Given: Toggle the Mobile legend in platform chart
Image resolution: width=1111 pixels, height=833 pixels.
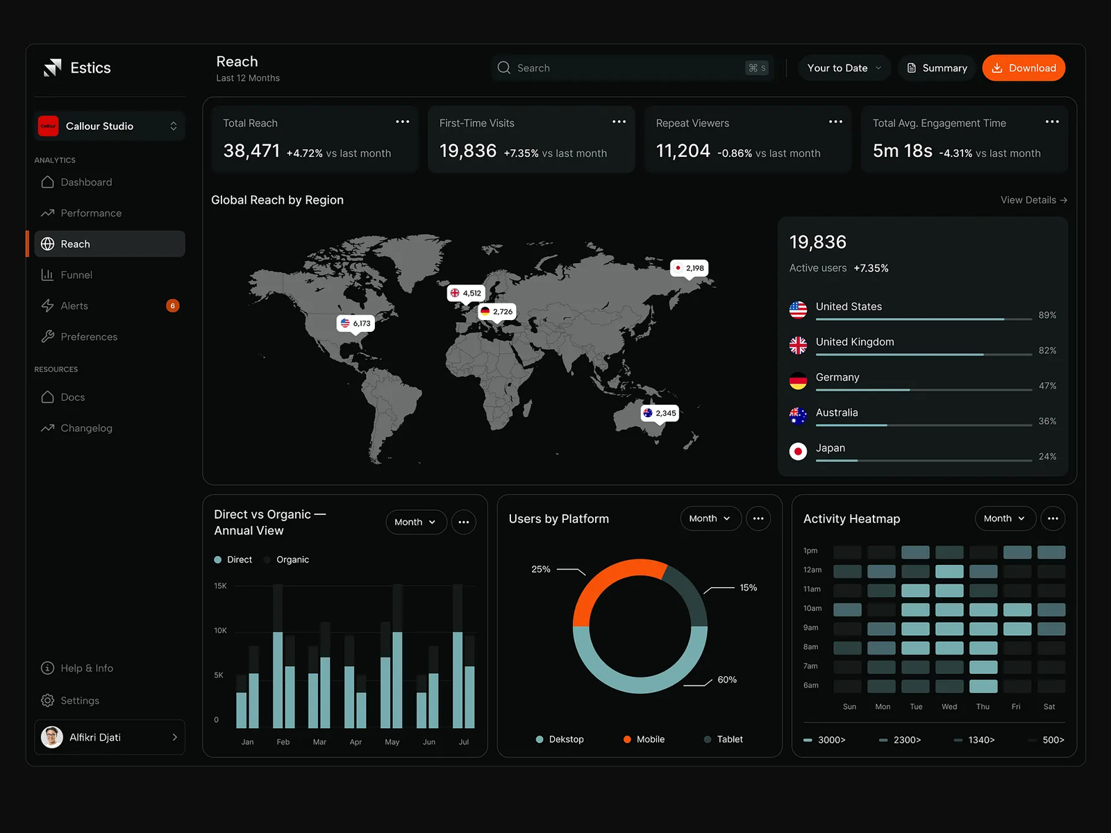Looking at the screenshot, I should pyautogui.click(x=644, y=739).
